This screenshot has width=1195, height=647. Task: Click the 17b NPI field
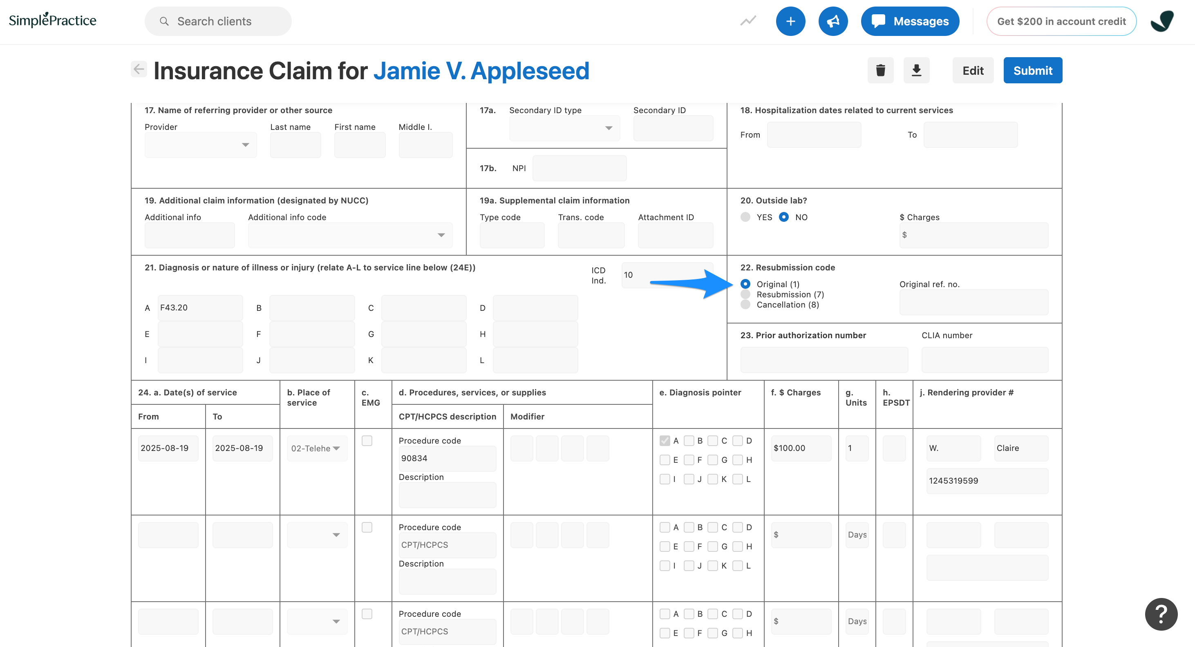coord(580,168)
